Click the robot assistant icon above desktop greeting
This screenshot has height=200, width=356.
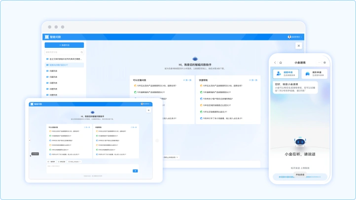tap(195, 59)
